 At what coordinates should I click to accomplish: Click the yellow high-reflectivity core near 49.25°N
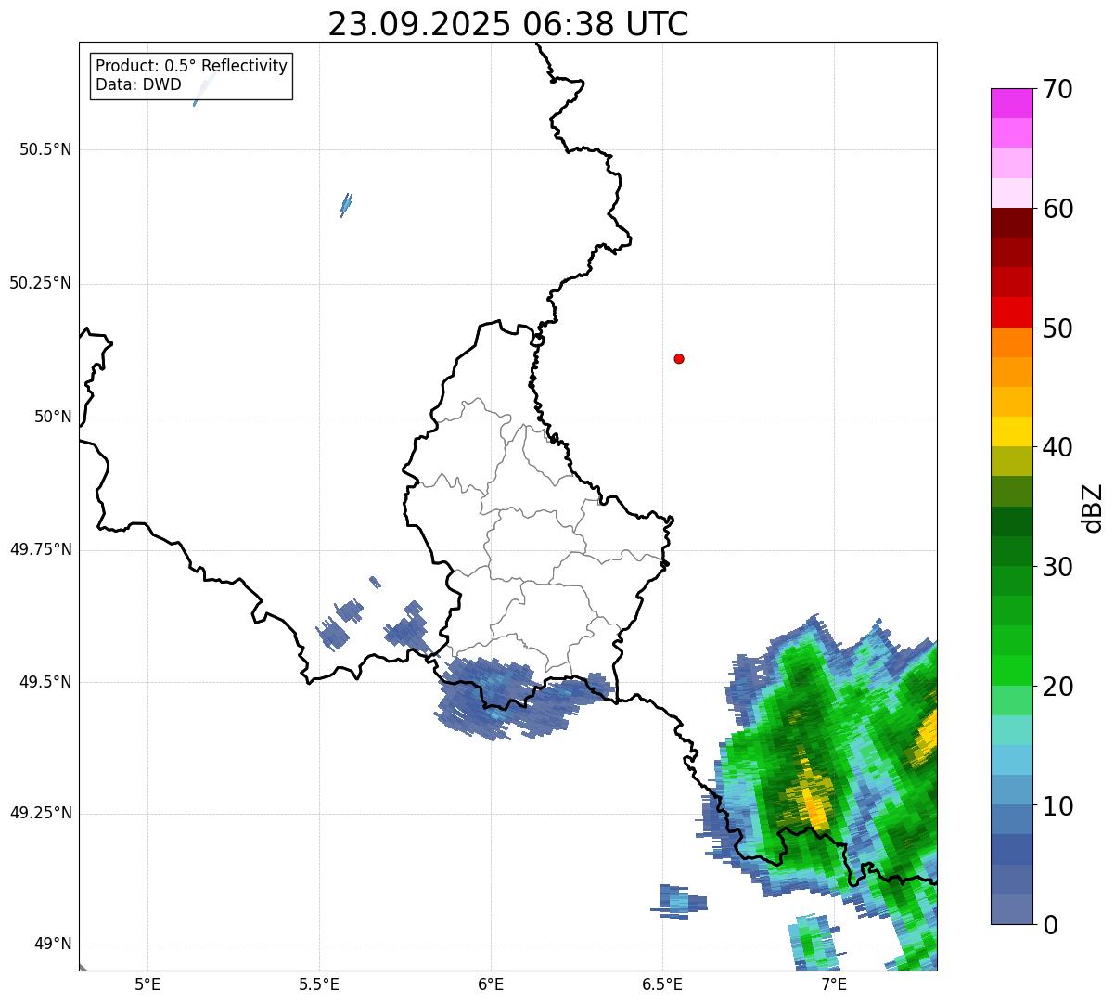(x=814, y=803)
